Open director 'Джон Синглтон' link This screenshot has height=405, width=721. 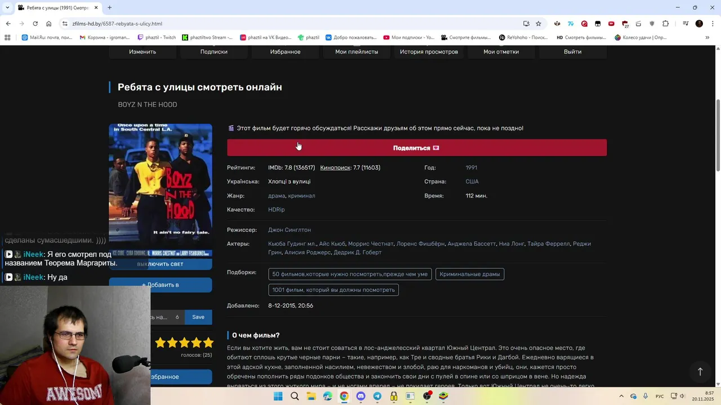click(290, 230)
